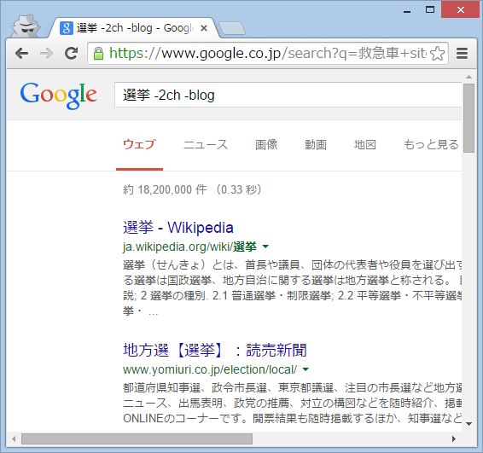Click the horizontal scrollbar thumb at bottom
Viewport: 483px width, 453px height.
[137, 438]
